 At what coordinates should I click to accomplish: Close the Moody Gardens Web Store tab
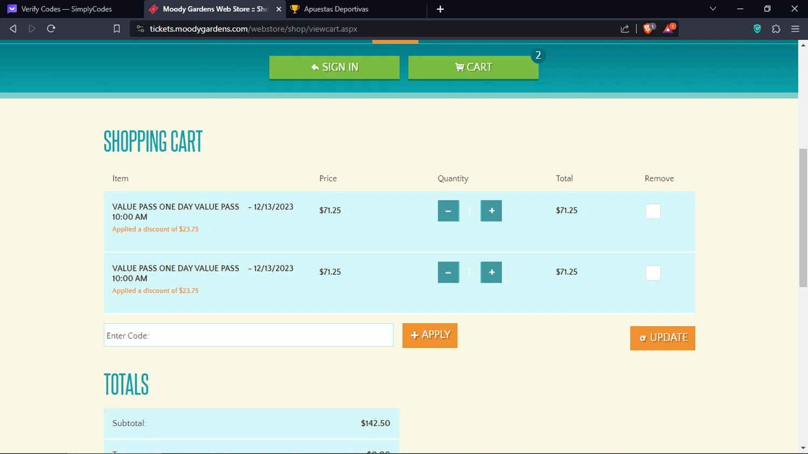278,9
